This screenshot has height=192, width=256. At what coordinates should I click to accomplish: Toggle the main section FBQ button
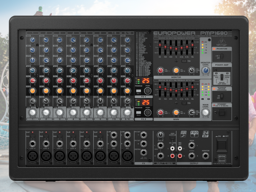click(x=184, y=103)
